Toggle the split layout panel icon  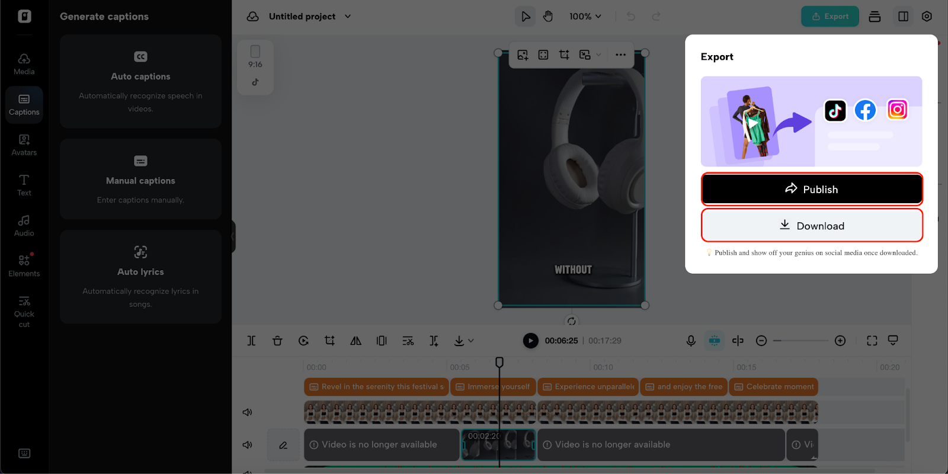[903, 17]
